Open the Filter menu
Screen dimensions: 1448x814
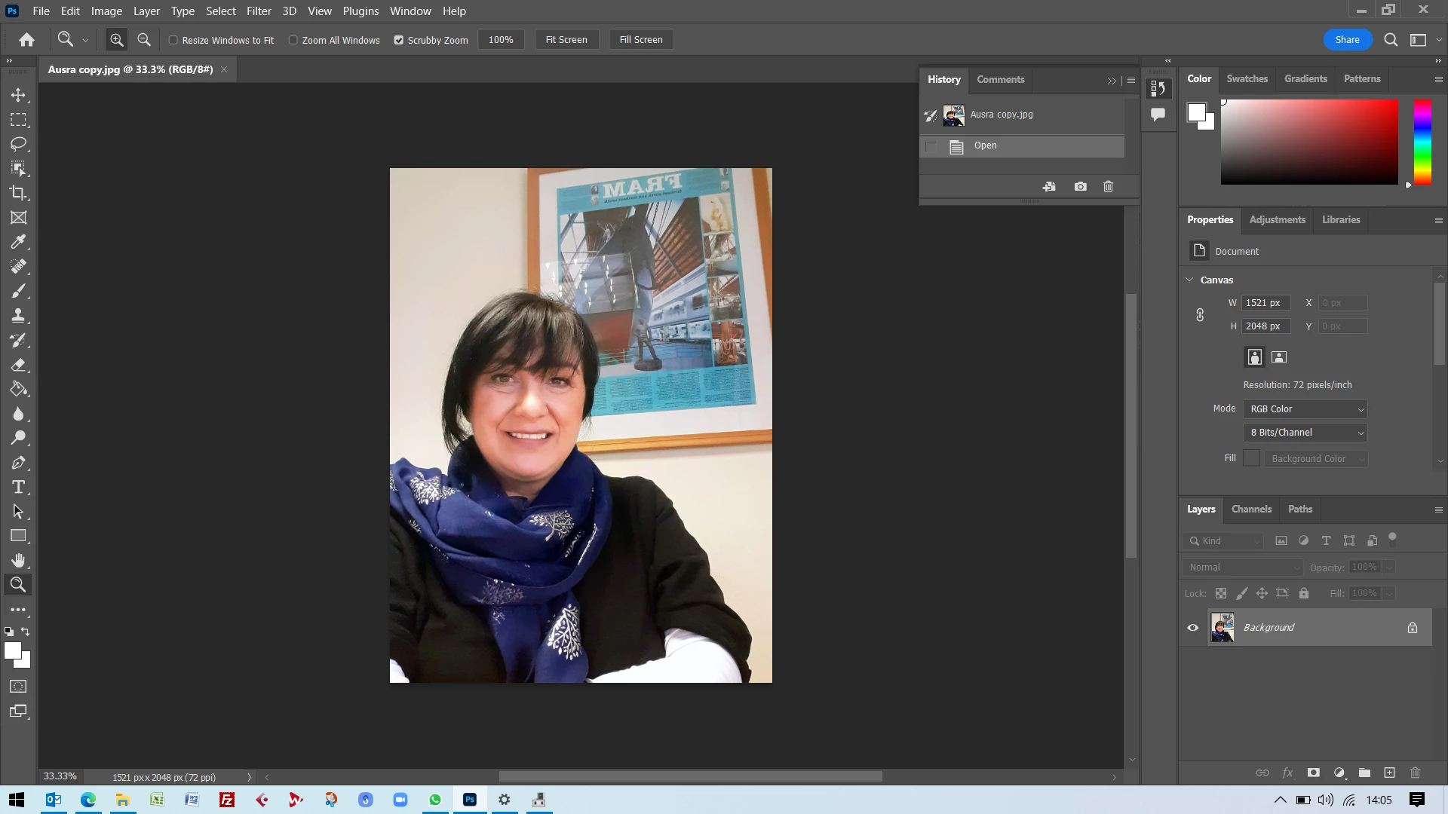[258, 11]
